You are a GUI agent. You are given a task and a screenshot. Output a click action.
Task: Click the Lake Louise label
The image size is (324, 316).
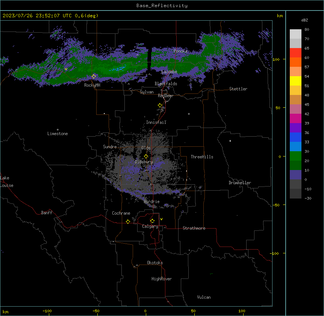7,182
